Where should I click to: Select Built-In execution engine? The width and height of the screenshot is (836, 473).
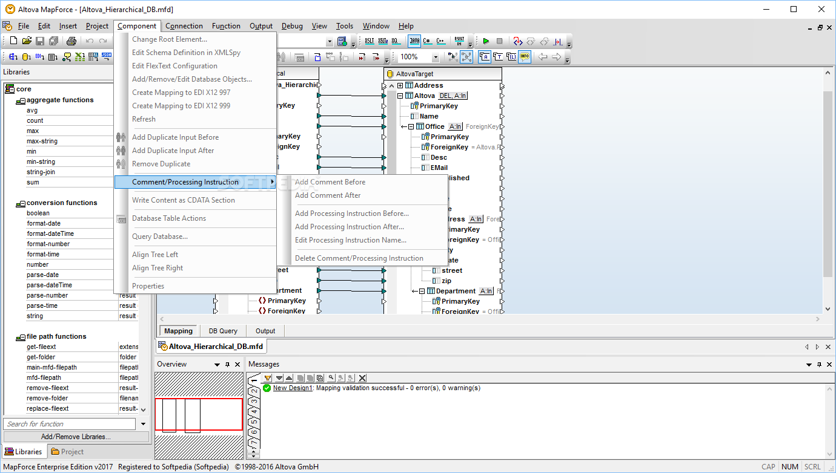point(459,41)
